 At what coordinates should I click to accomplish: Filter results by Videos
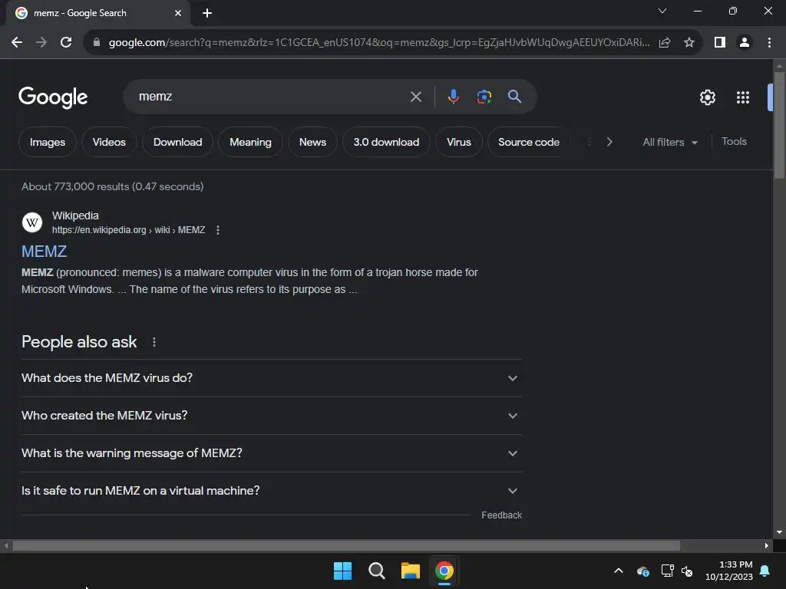pos(109,142)
